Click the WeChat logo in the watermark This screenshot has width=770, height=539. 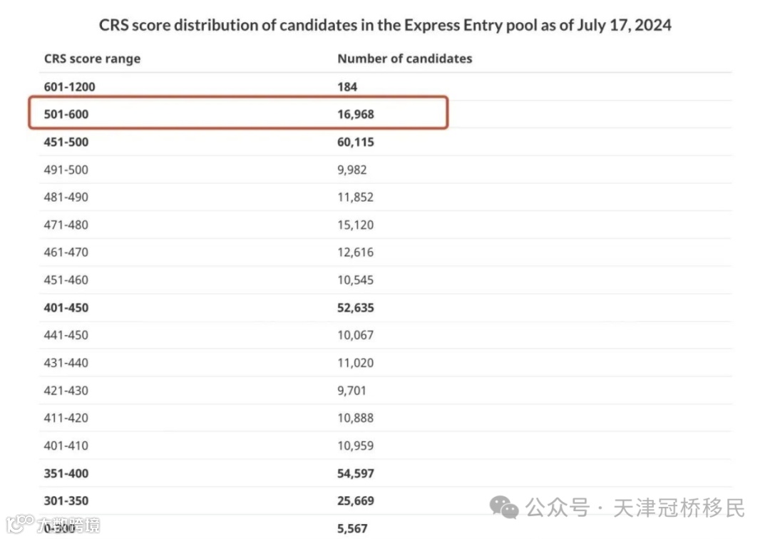504,508
